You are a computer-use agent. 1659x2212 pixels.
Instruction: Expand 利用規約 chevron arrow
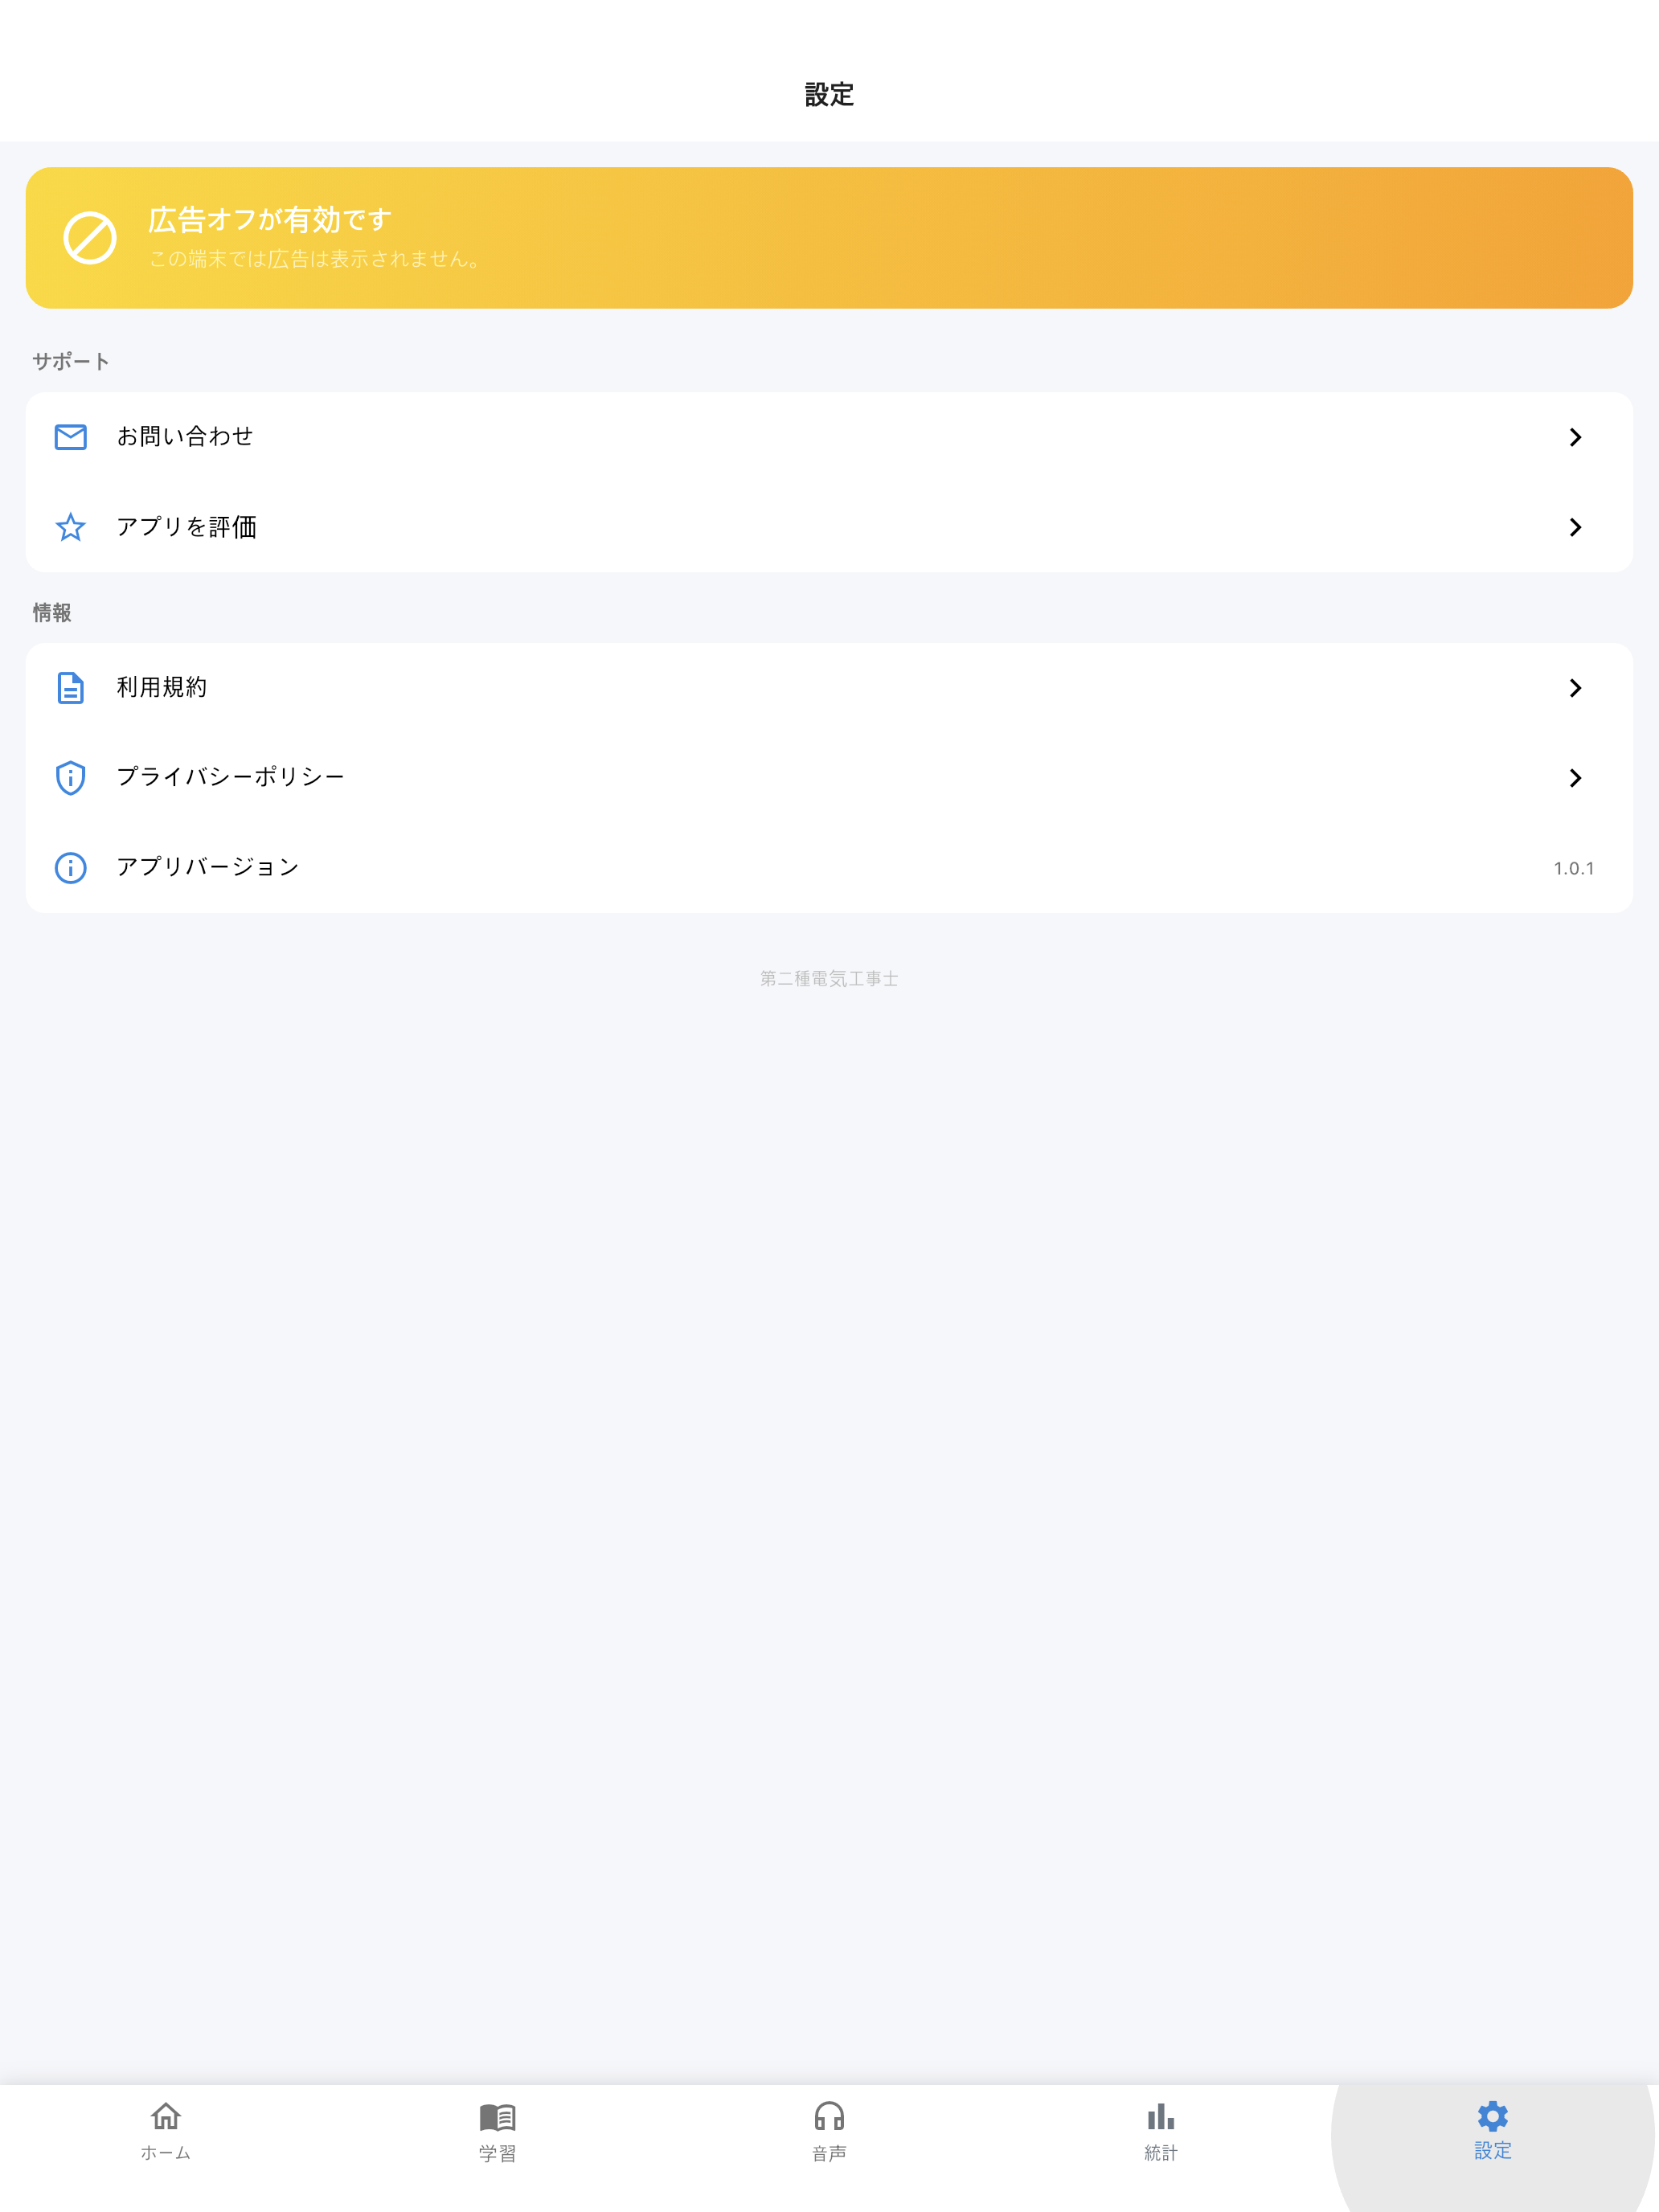(x=1575, y=688)
